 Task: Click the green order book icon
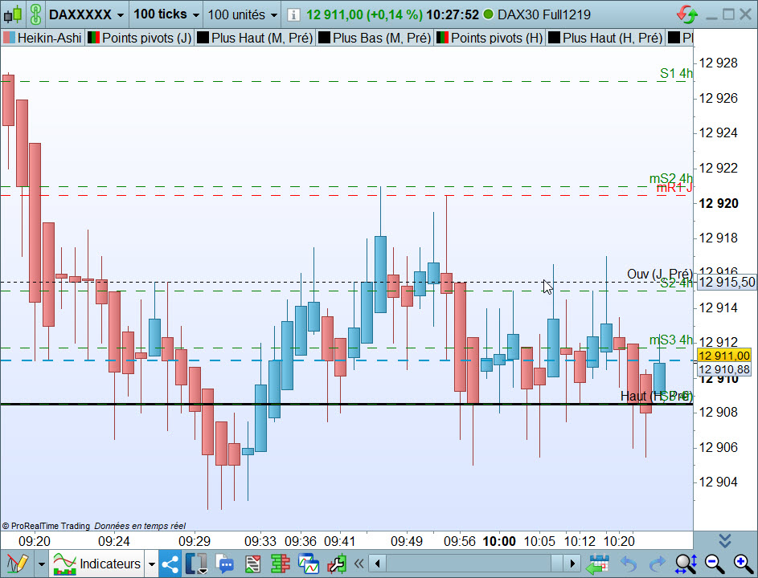point(280,564)
